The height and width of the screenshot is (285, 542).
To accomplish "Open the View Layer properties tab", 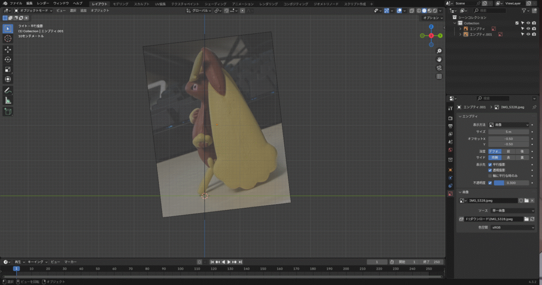I will pos(450,134).
